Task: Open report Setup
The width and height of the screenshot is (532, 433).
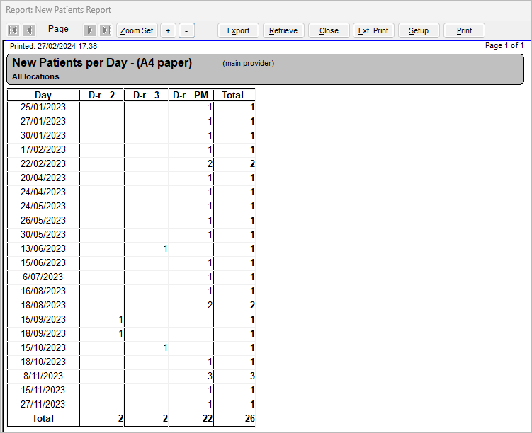Action: pyautogui.click(x=419, y=30)
